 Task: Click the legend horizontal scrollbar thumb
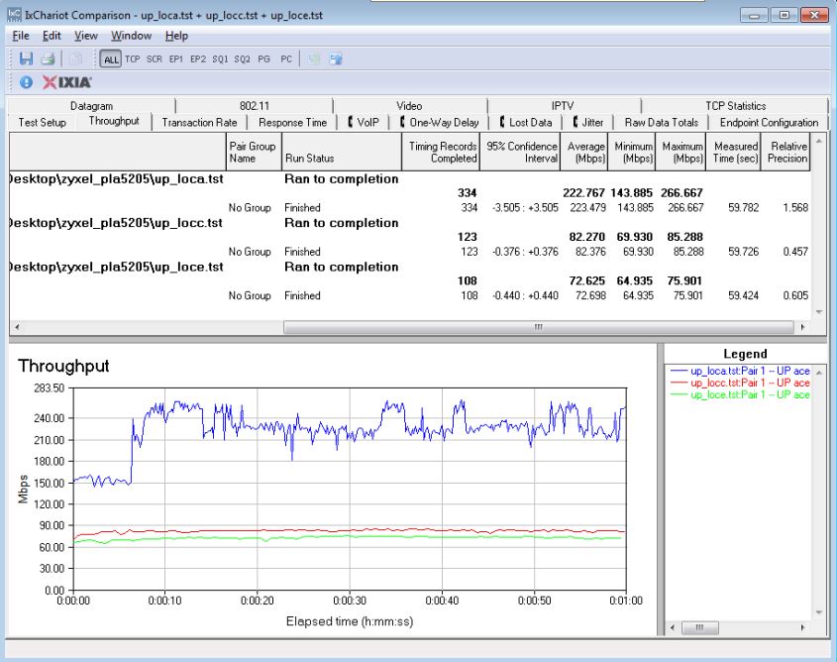coord(700,627)
